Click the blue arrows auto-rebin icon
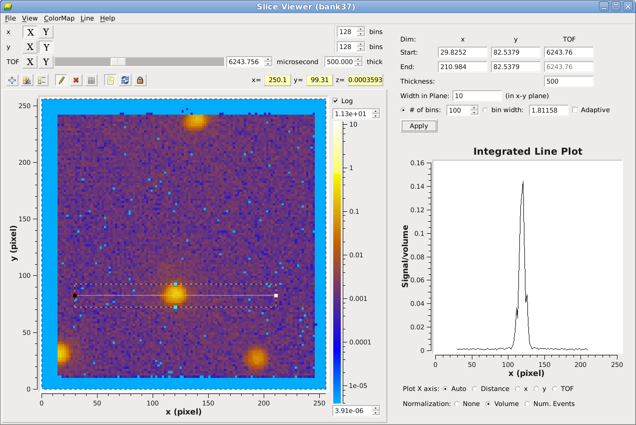The height and width of the screenshot is (425, 636). 125,80
